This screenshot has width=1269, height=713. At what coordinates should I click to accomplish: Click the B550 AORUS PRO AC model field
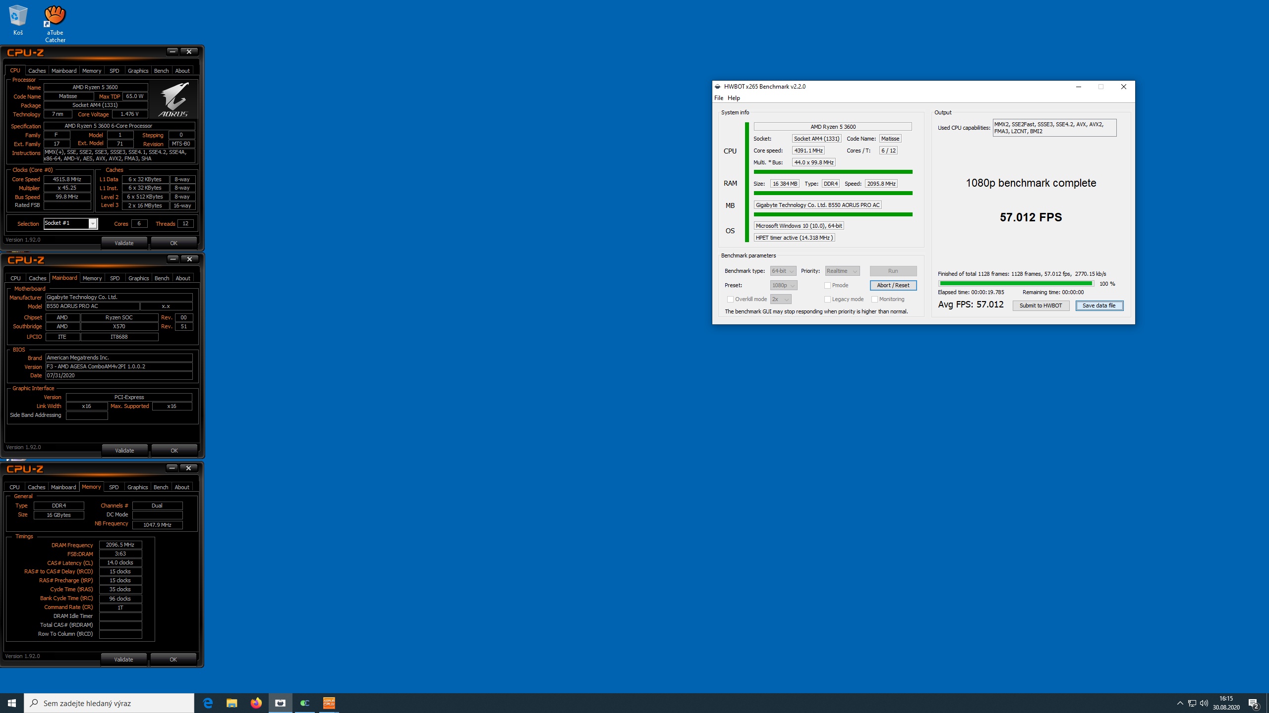[x=92, y=306]
